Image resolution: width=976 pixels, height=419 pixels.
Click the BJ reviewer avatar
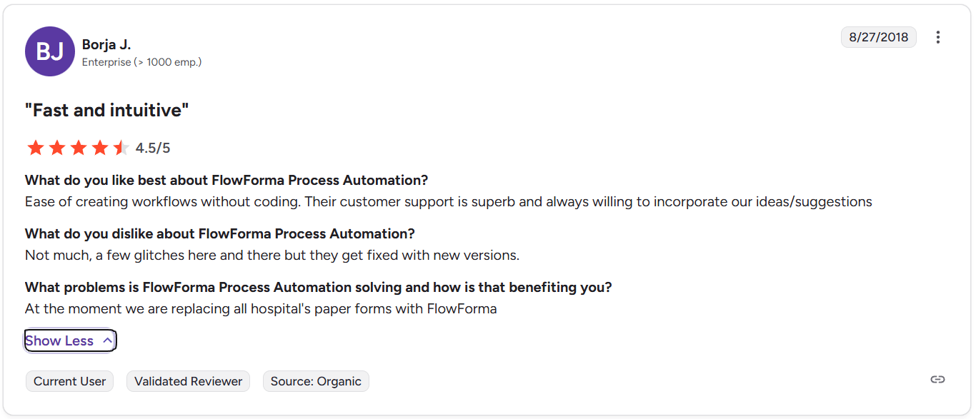coord(50,51)
